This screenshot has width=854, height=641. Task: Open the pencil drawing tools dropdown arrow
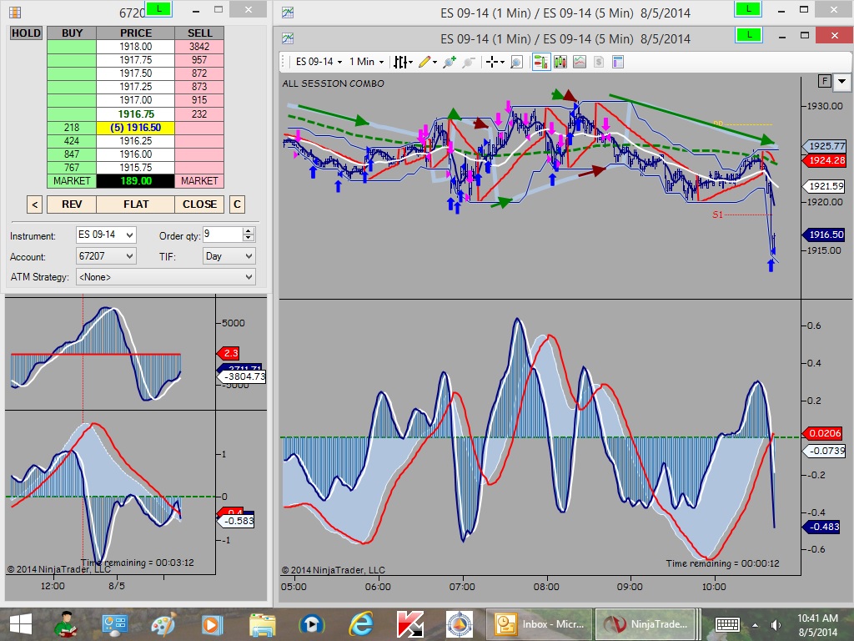(x=435, y=62)
